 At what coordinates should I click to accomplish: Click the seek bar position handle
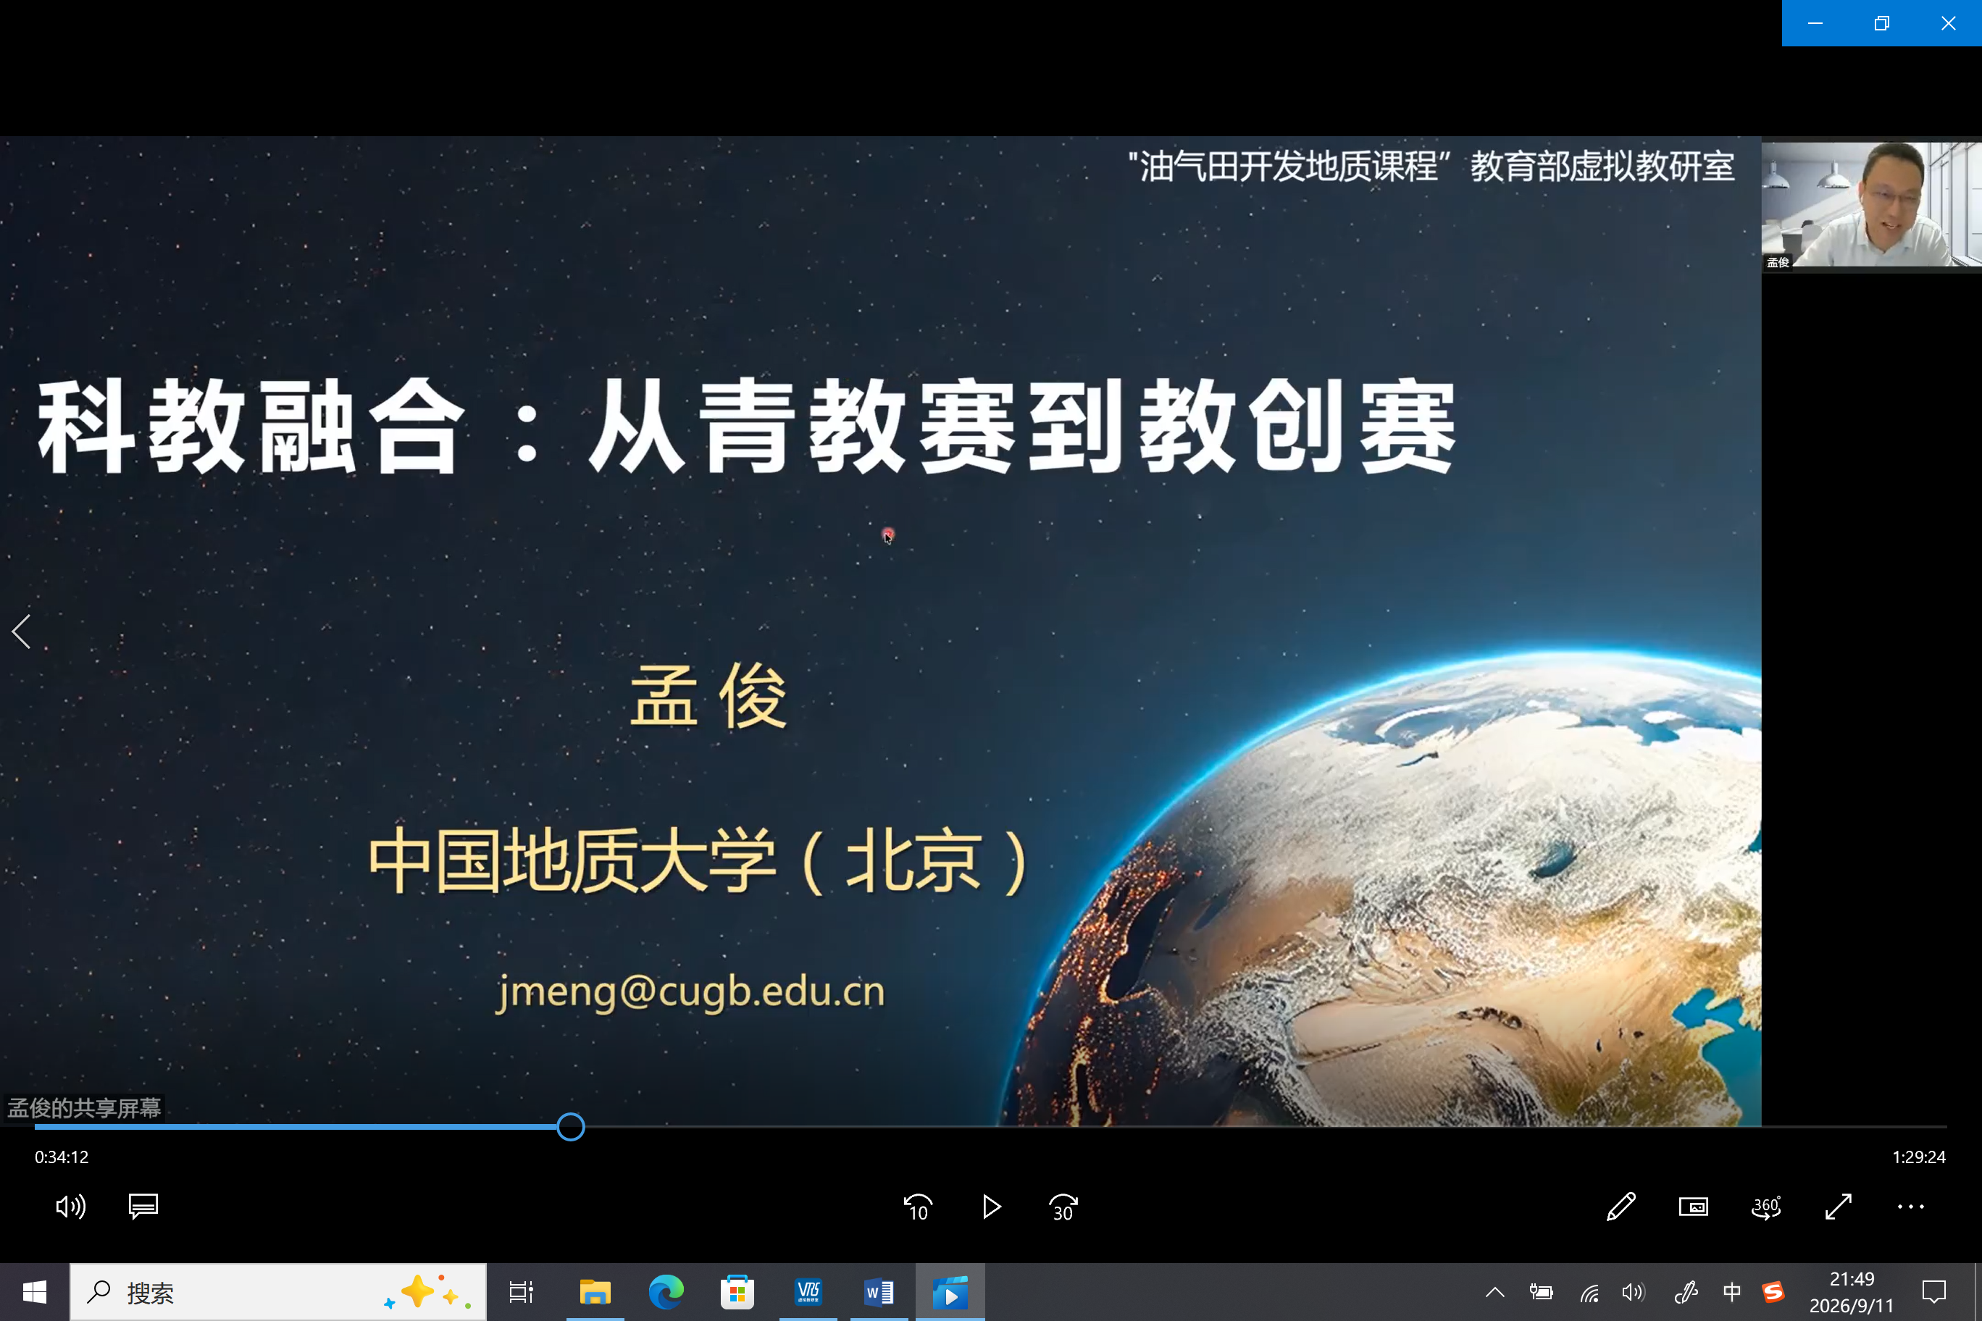(571, 1126)
